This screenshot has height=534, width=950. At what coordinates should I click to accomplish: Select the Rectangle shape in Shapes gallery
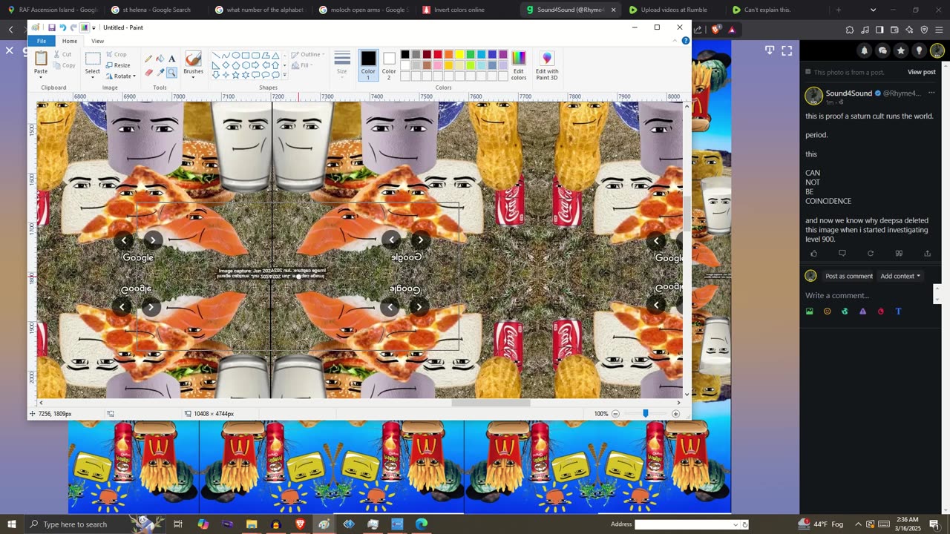point(246,55)
